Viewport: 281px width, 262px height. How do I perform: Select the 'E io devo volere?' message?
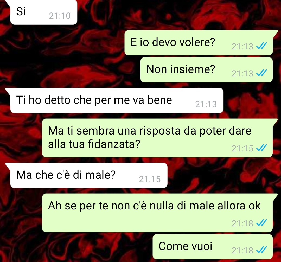199,43
